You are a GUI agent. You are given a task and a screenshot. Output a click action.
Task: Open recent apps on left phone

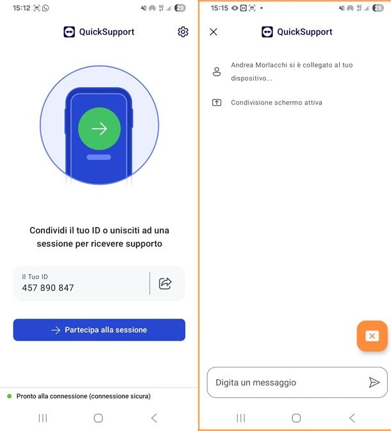pos(43,418)
